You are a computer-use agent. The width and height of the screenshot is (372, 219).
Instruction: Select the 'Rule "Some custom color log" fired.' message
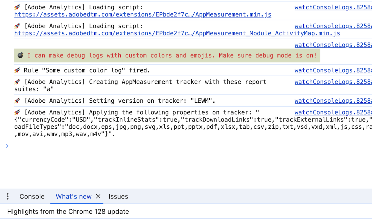click(87, 70)
